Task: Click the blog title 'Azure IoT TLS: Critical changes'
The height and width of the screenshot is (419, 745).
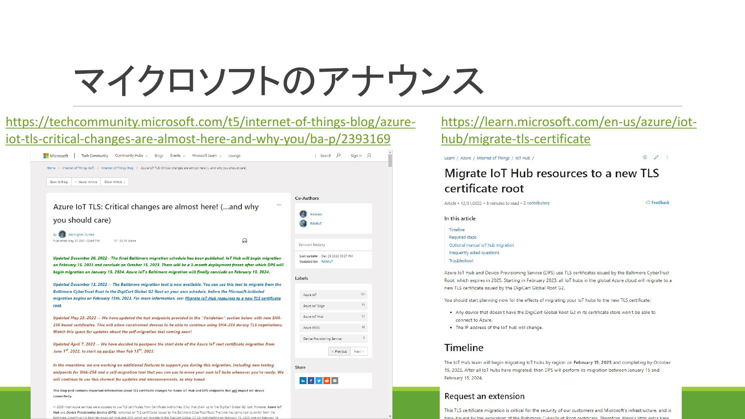Action: (x=156, y=213)
